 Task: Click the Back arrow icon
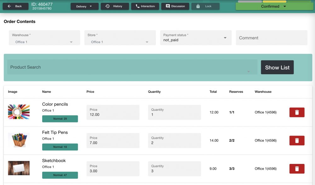(9, 6)
